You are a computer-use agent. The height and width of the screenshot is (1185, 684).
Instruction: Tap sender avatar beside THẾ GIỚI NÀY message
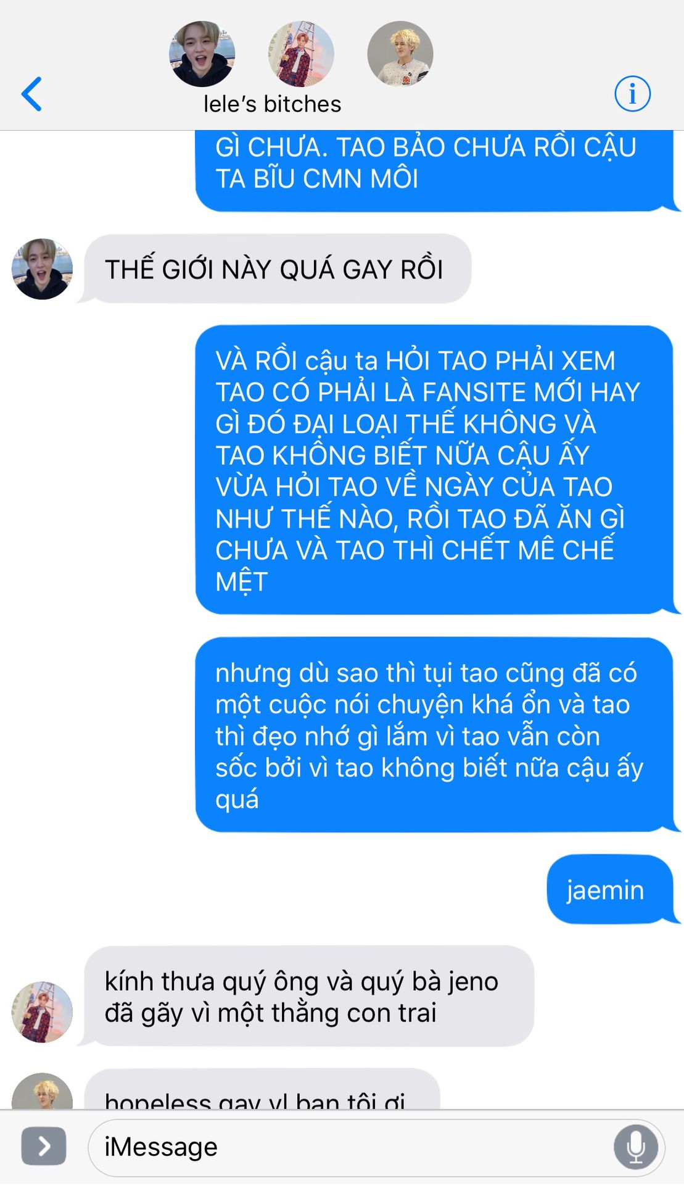point(42,269)
